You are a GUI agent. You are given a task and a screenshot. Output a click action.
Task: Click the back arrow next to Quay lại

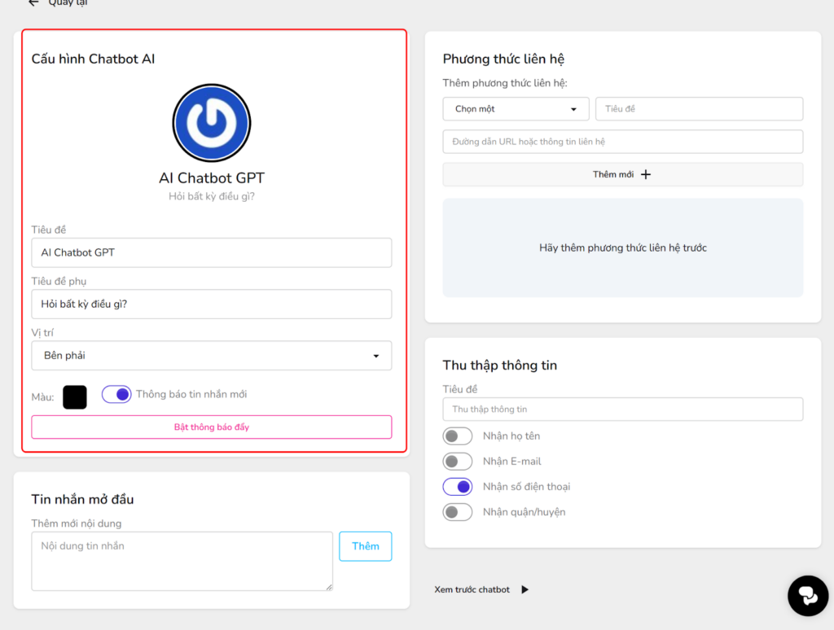coord(33,2)
